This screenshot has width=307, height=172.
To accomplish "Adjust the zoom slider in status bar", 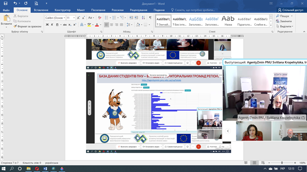I will pos(282,162).
